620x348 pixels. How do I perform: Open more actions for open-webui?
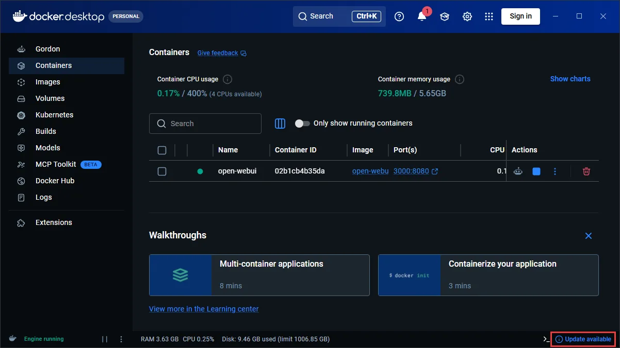[x=555, y=171]
